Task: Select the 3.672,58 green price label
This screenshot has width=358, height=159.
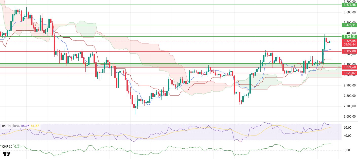Action: click(349, 5)
